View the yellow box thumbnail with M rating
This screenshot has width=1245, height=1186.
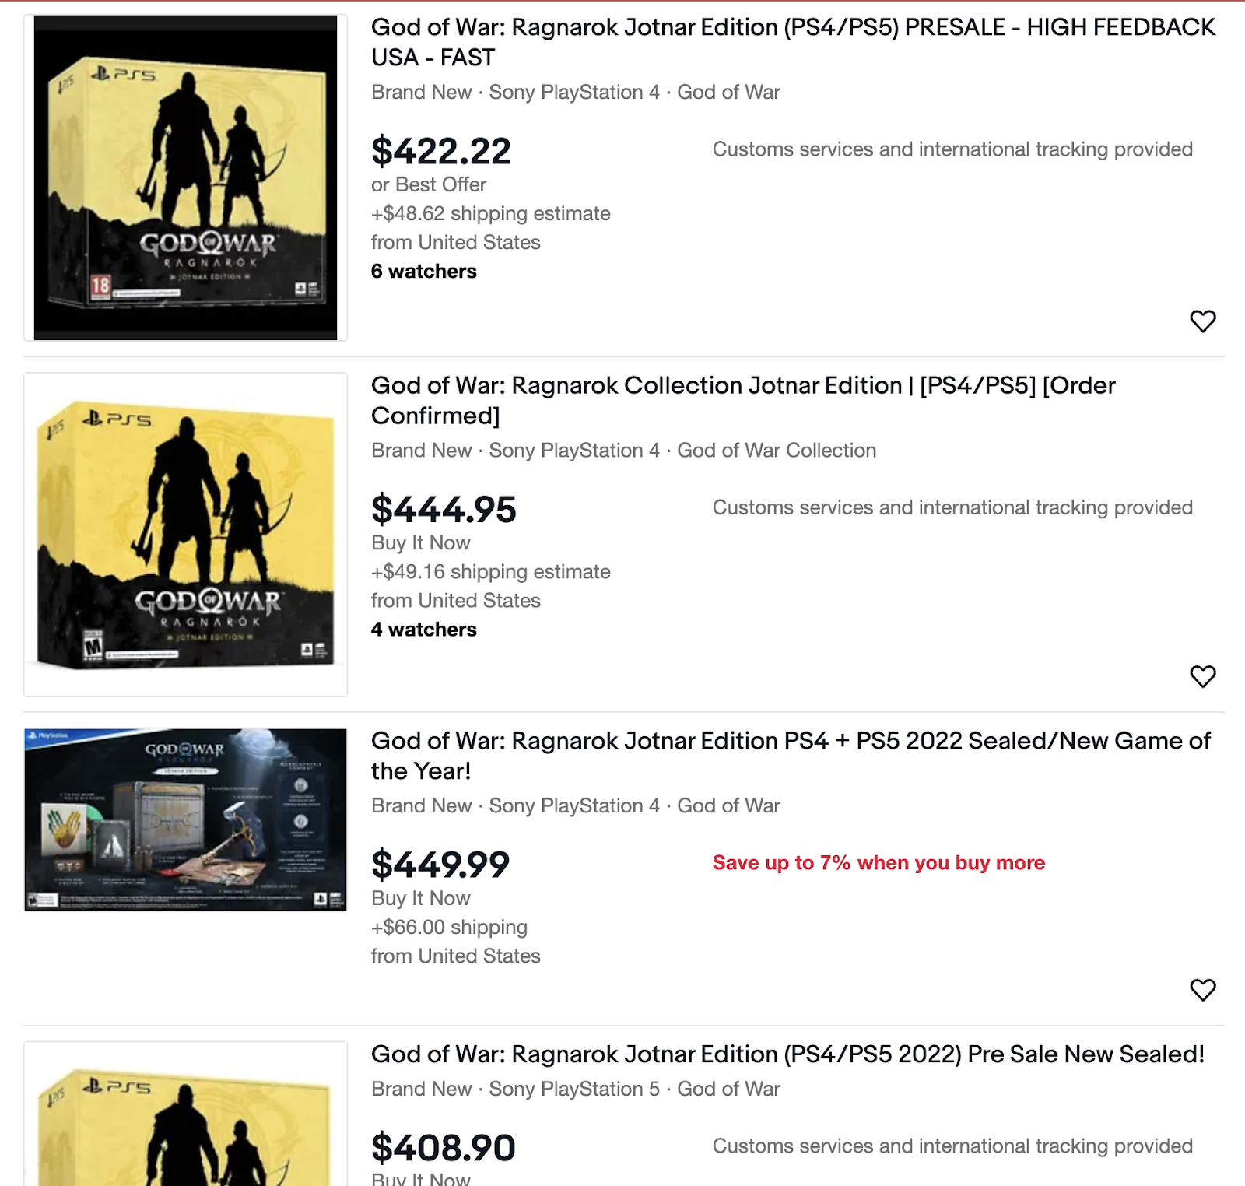point(185,534)
